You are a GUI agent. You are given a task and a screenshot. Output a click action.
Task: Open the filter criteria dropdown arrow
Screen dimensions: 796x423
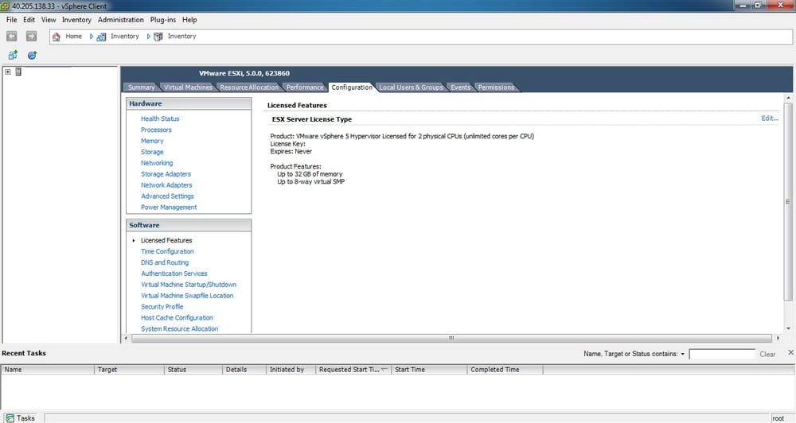pos(682,354)
